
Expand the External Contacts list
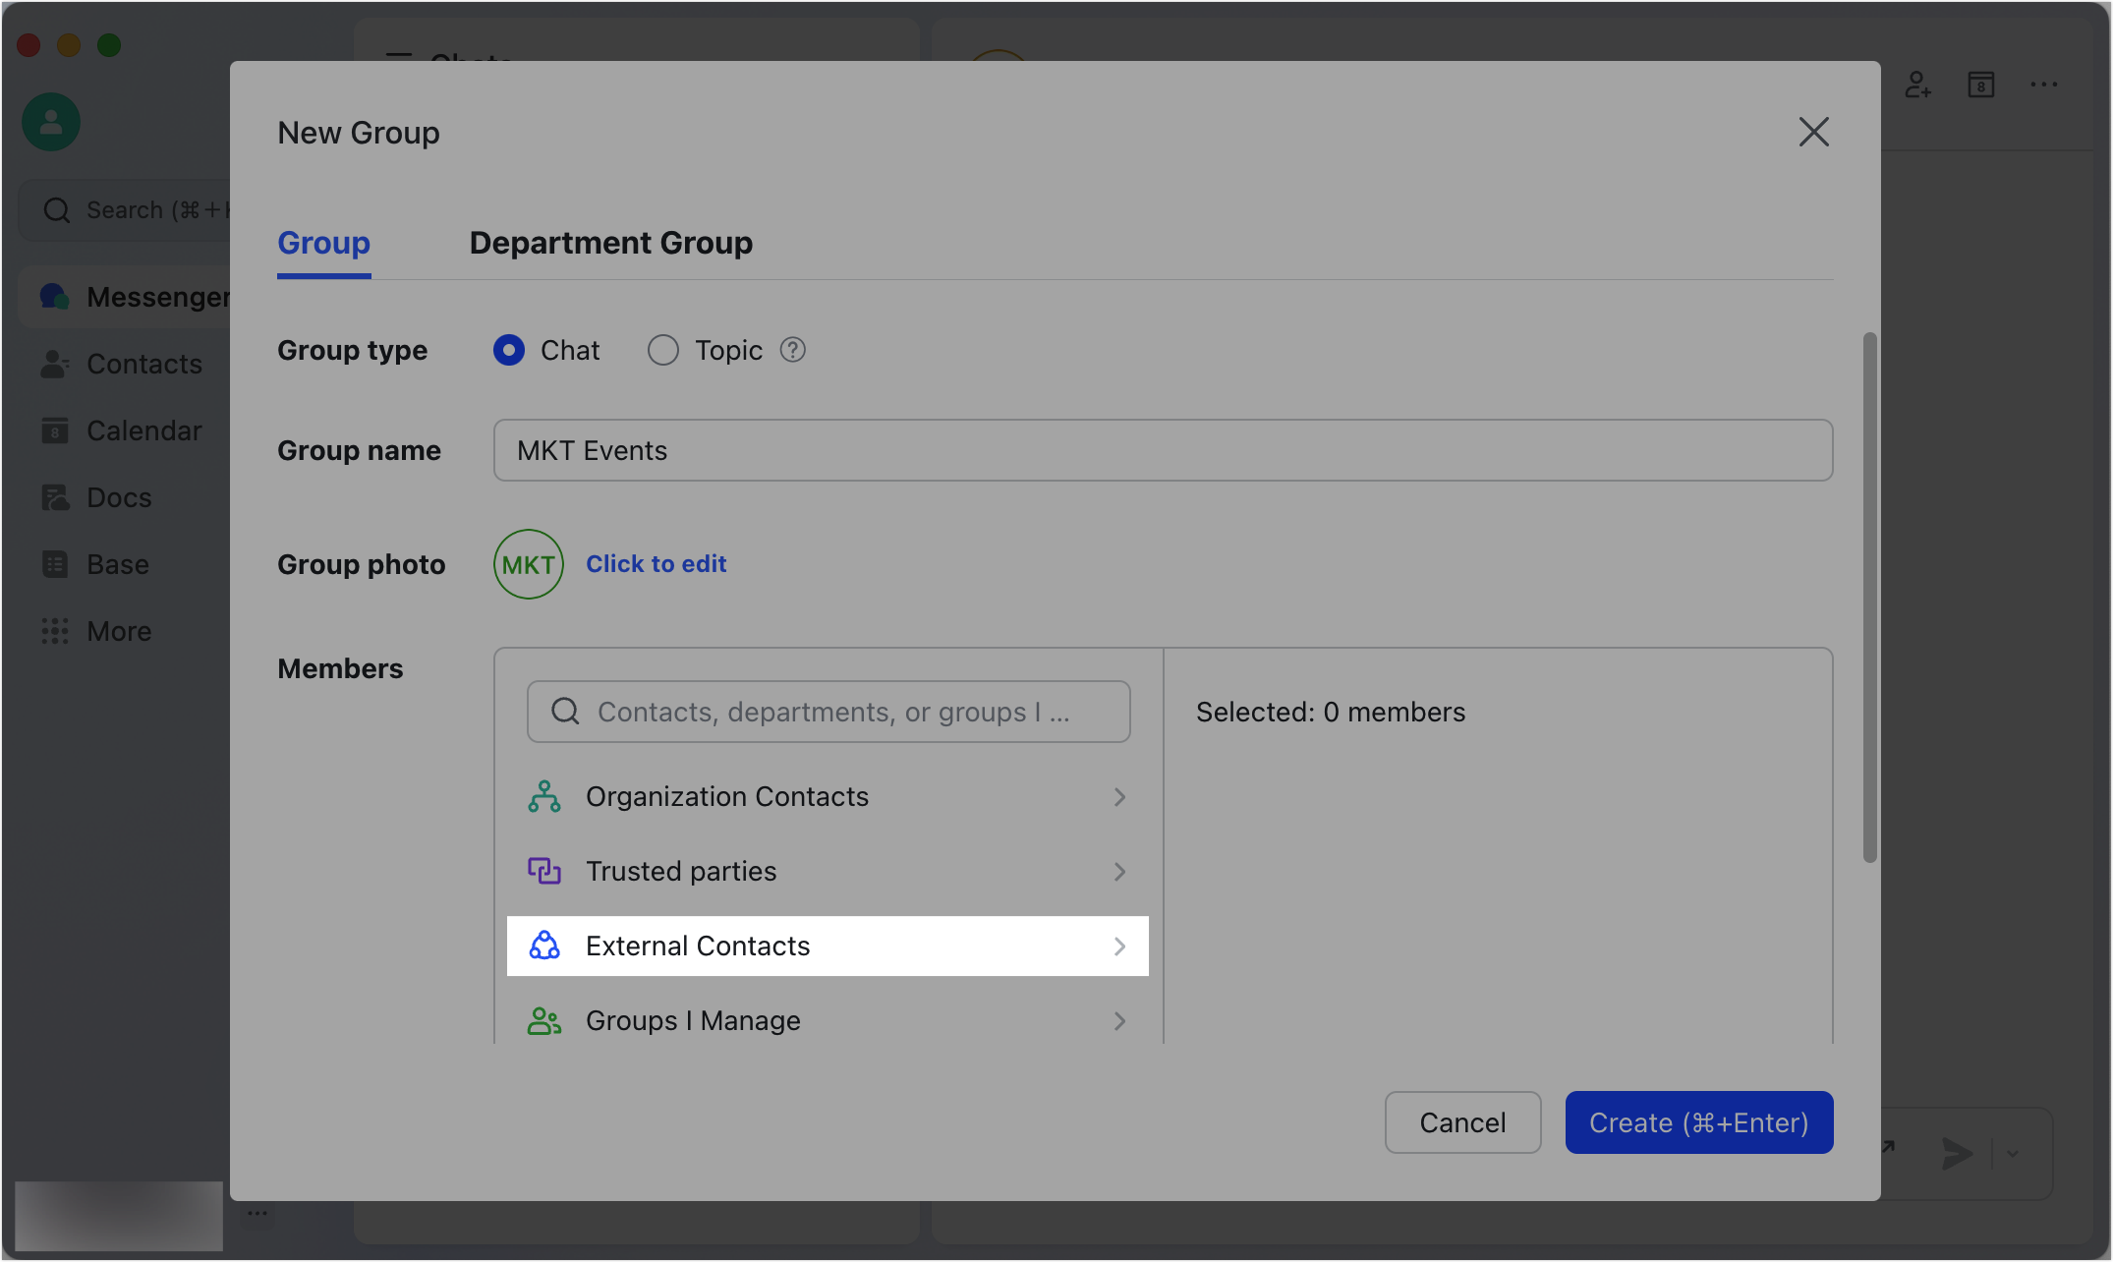click(x=827, y=946)
